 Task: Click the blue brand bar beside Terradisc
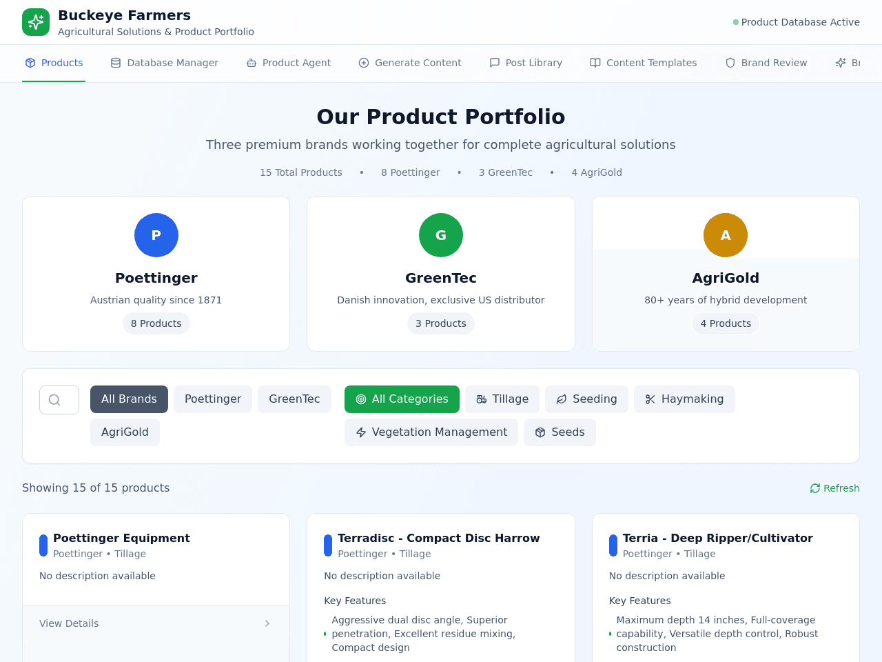pos(328,545)
